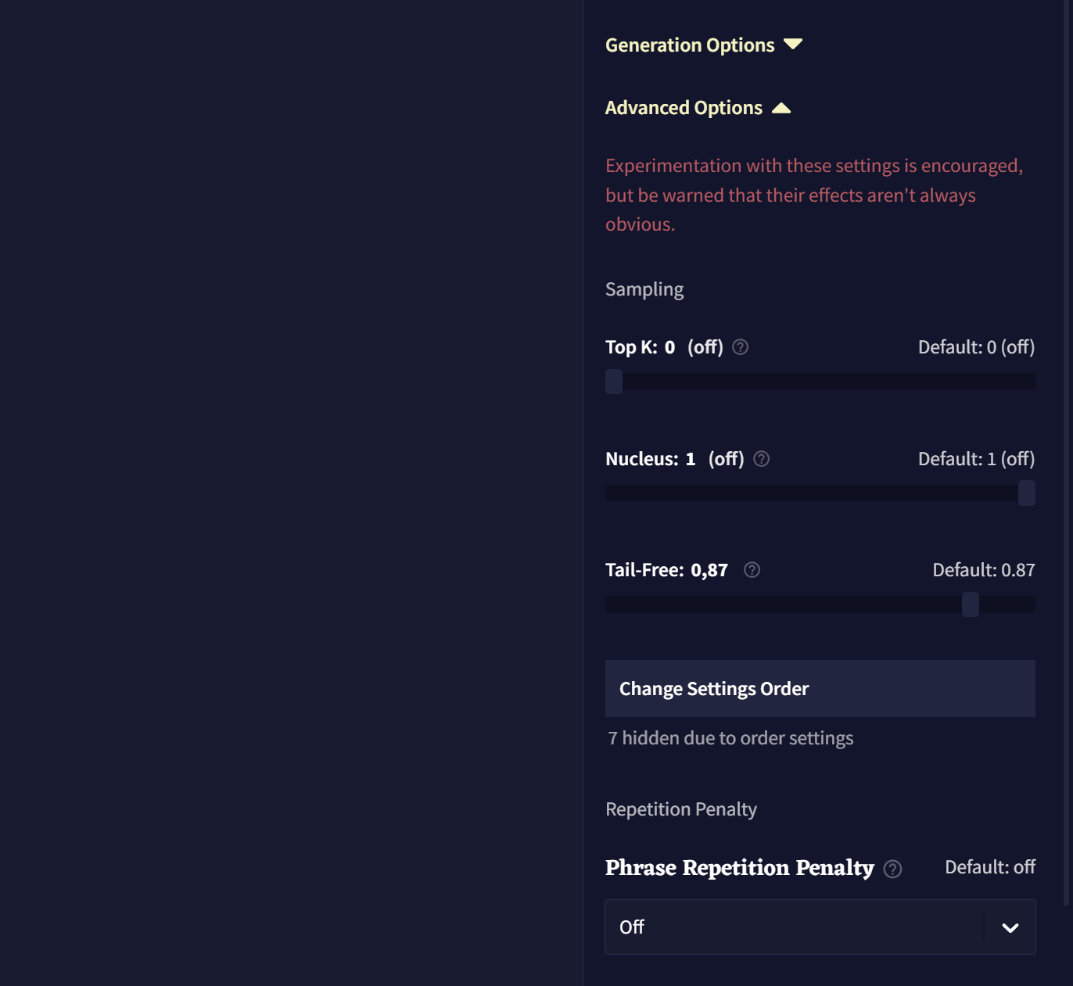Click the Nucleus slider handle
This screenshot has width=1073, height=986.
pos(1026,493)
